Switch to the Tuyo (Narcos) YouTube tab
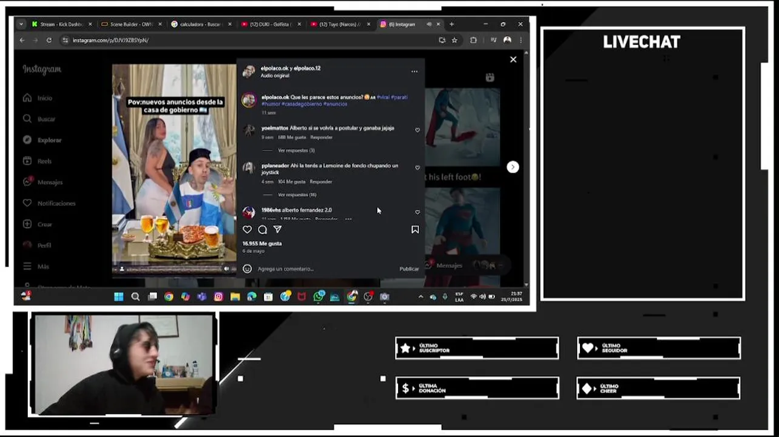Image resolution: width=779 pixels, height=437 pixels. 340,24
